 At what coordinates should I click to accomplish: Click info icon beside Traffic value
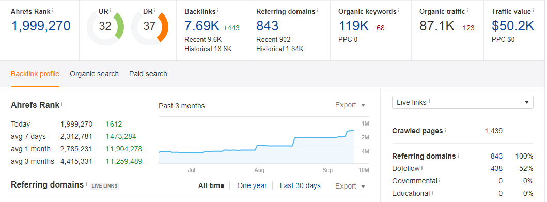point(534,10)
